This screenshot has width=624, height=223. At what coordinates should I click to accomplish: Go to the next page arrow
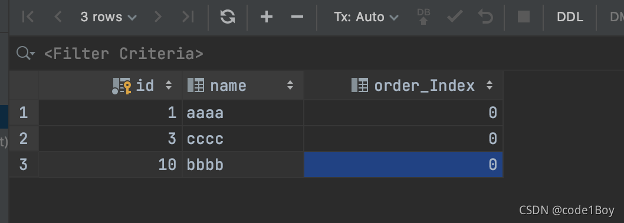click(x=158, y=17)
